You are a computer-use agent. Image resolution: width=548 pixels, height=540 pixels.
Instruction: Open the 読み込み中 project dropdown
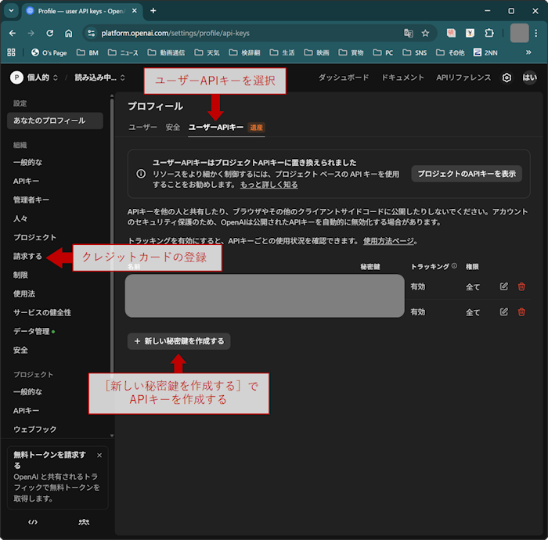click(99, 77)
